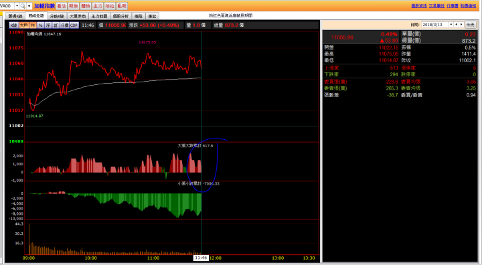Click the 最低 11014.87 row
This screenshot has height=265, width=482.
pos(361,61)
